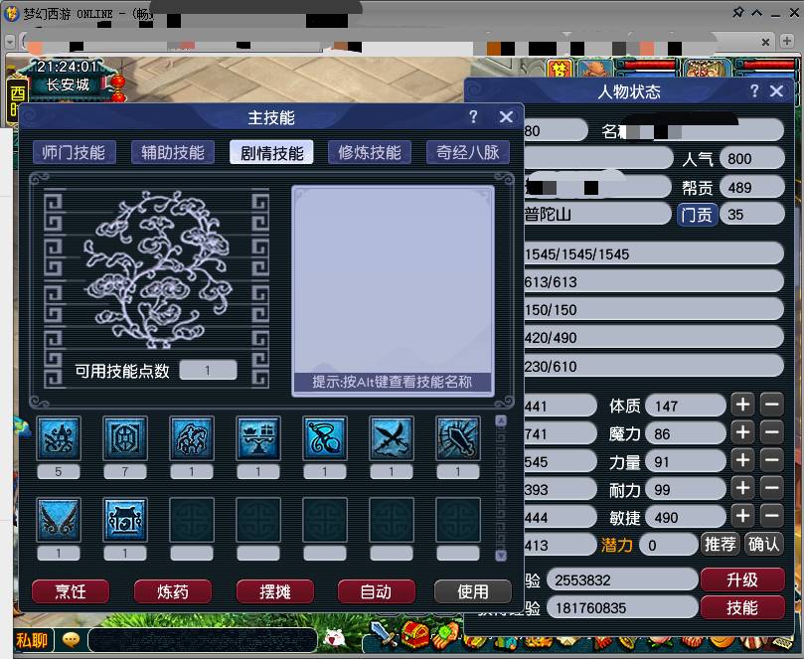Screen dimensions: 804x659
Task: Click the 确认 attribute button
Action: coord(763,544)
